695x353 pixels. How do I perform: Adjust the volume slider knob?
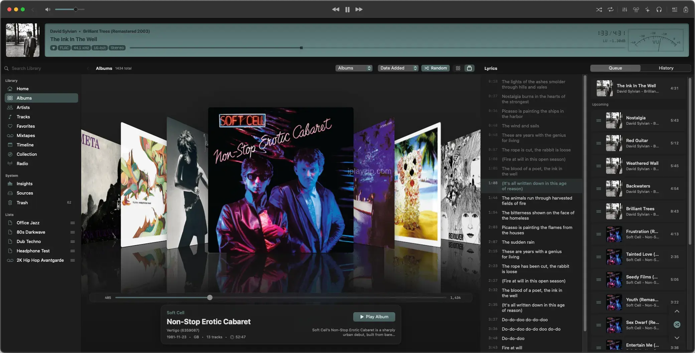[76, 9]
